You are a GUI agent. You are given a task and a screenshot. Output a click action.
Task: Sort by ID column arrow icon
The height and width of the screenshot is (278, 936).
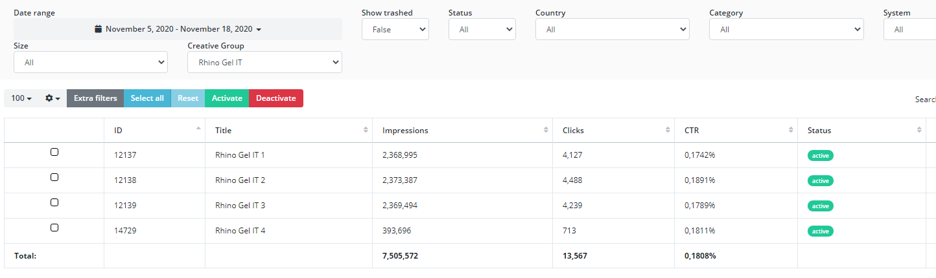click(x=198, y=129)
